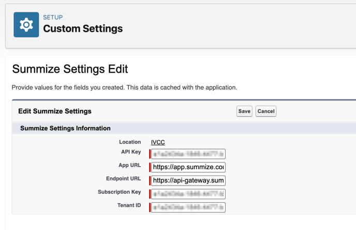Click into the App URL field

188,167
